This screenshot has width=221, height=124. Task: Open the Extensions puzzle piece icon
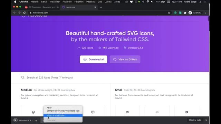(x=185, y=13)
